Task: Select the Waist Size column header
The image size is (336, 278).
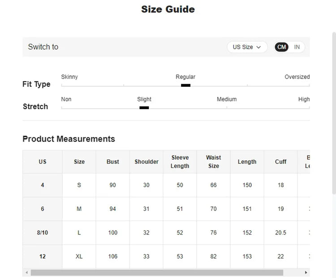Action: (213, 162)
